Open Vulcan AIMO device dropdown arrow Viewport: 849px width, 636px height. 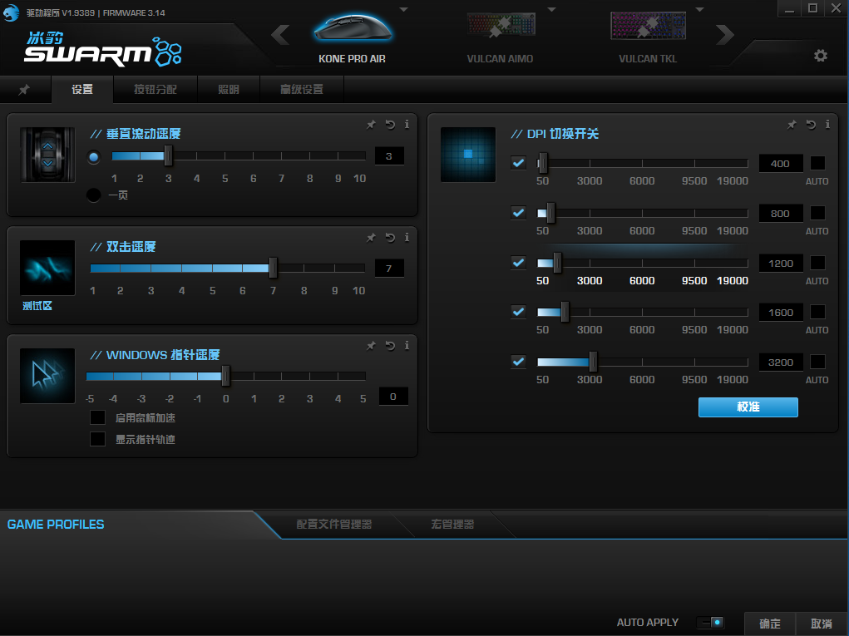[552, 10]
